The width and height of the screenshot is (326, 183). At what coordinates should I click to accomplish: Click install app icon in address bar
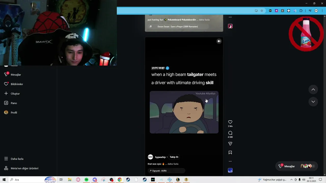click(256, 11)
